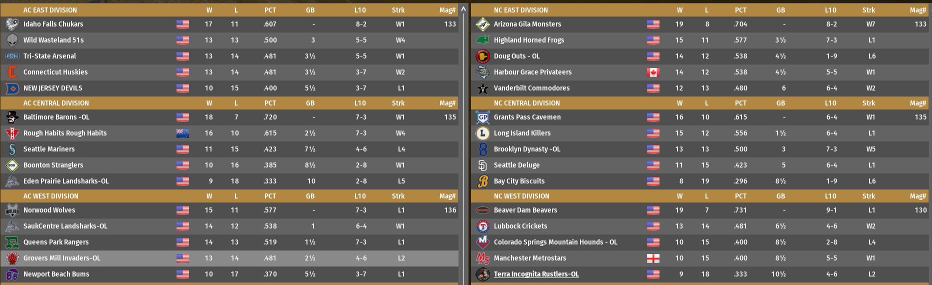Click the Lubbock Crickets team logo
This screenshot has width=932, height=285.
pos(482,226)
